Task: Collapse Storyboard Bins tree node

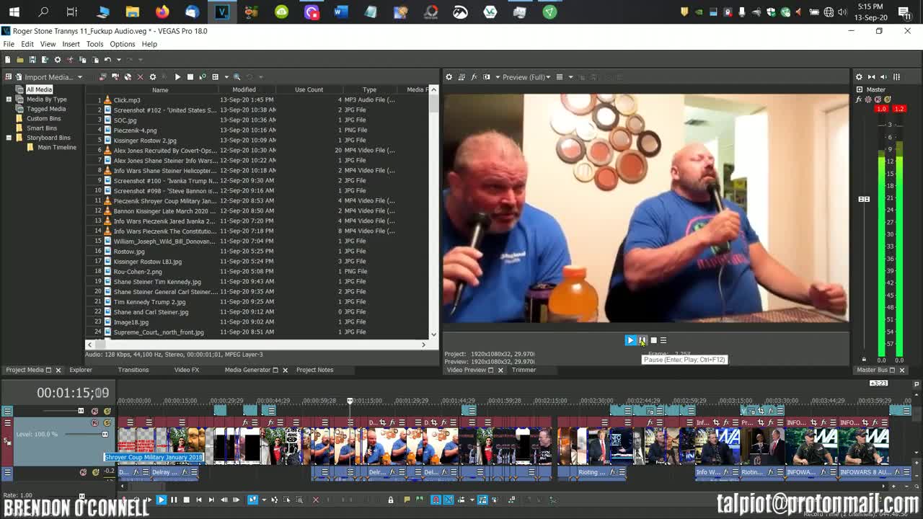Action: (x=9, y=137)
